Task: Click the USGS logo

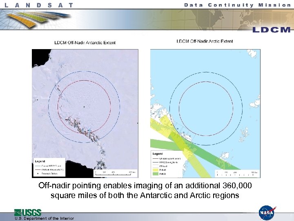Action: (x=28, y=212)
